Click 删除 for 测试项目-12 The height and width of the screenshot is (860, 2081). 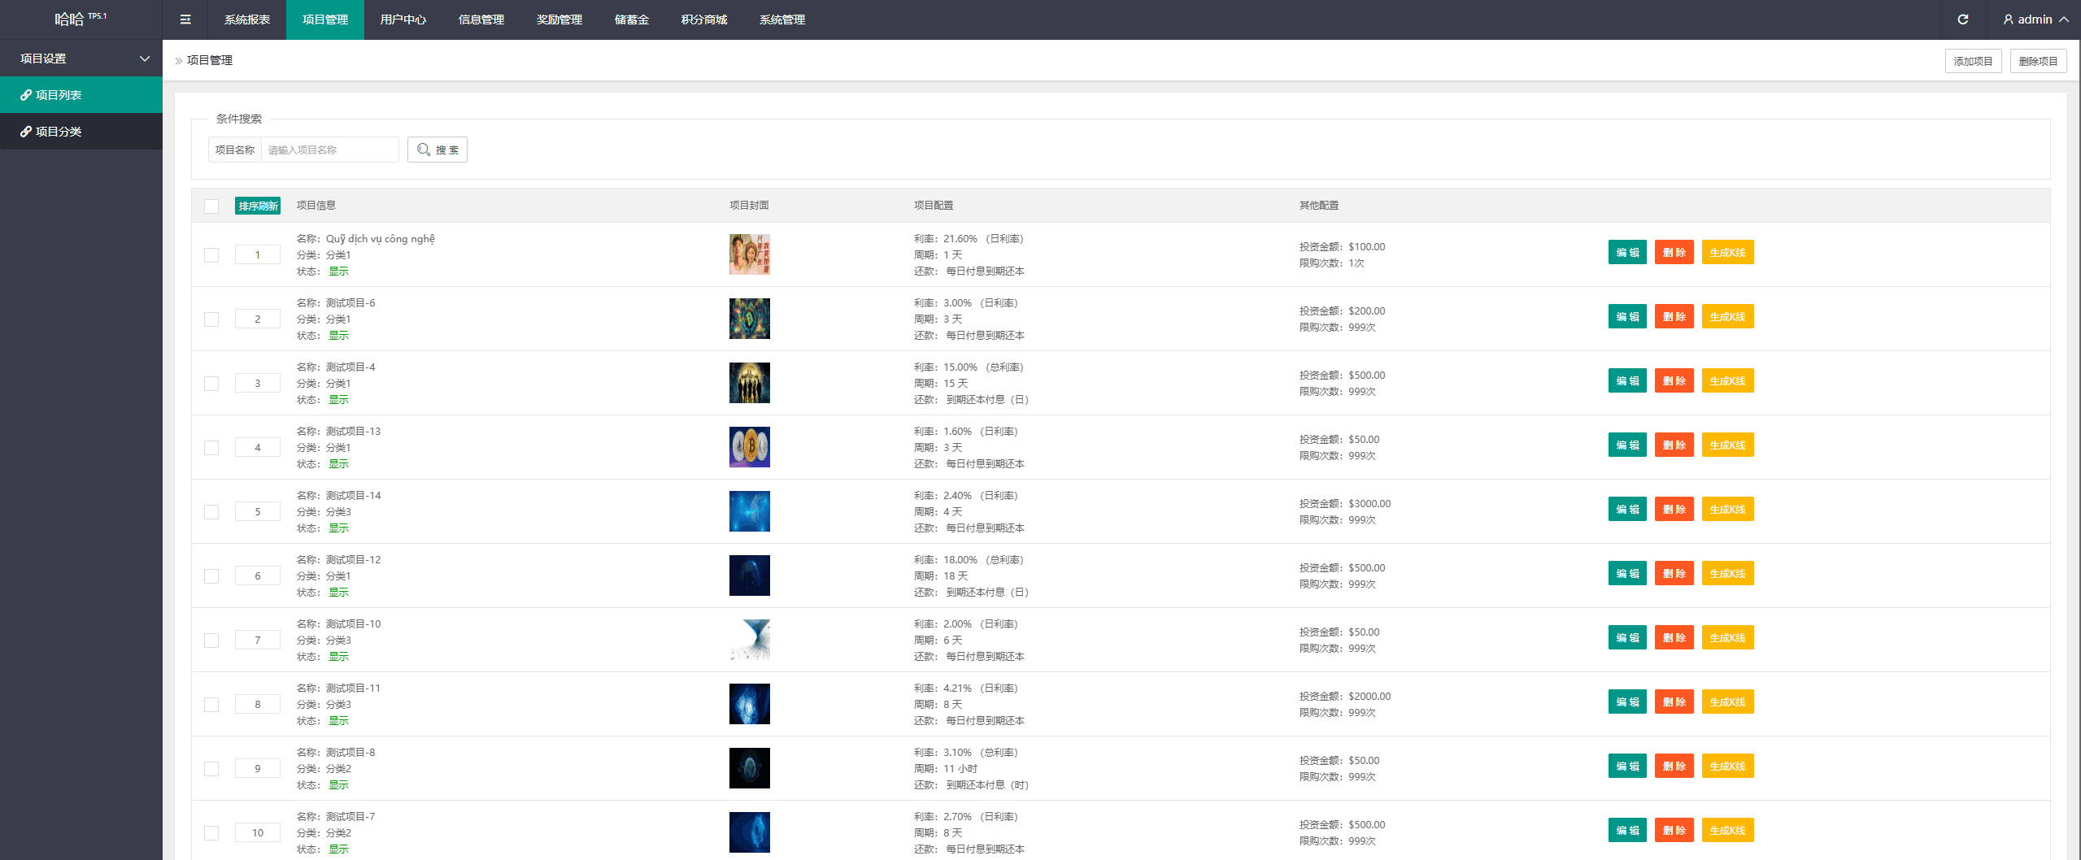click(1674, 573)
